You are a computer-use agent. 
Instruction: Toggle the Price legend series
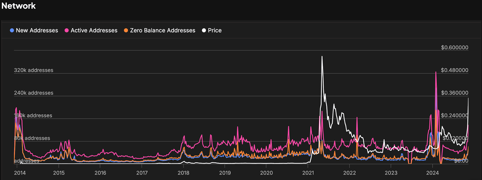click(212, 30)
